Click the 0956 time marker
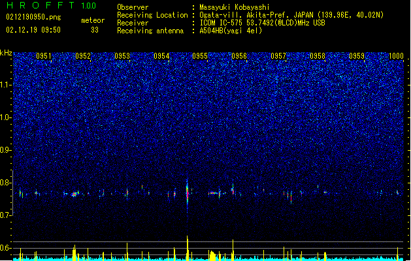Viewport: 411px width, 261px height. [239, 56]
